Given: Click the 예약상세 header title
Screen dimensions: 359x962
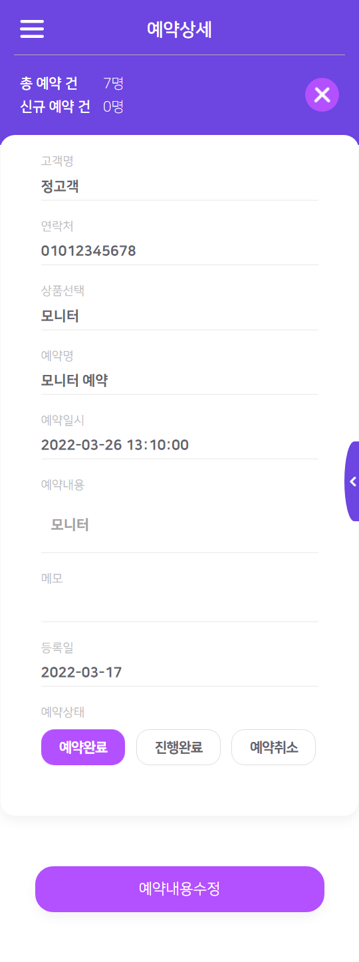Looking at the screenshot, I should (x=179, y=29).
